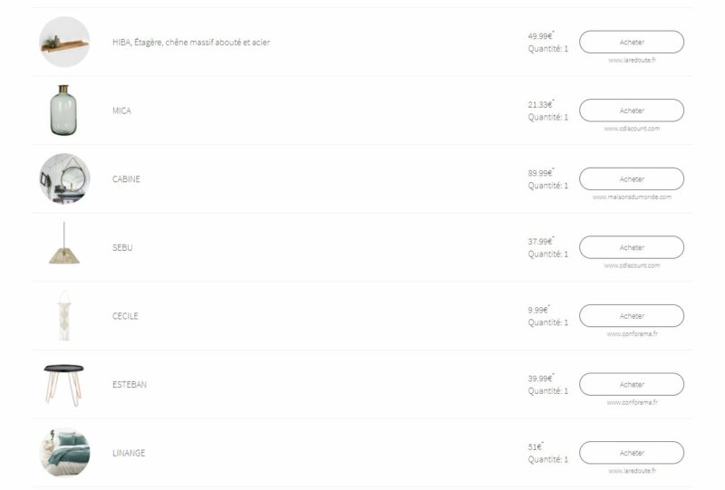Screen dimensions: 725x490
Task: Open the HIBA, Étagère product title
Action: tap(190, 42)
